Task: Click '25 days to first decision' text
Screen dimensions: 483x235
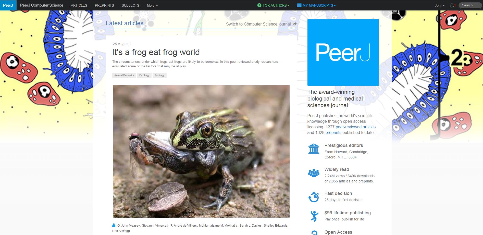Action: click(x=343, y=200)
